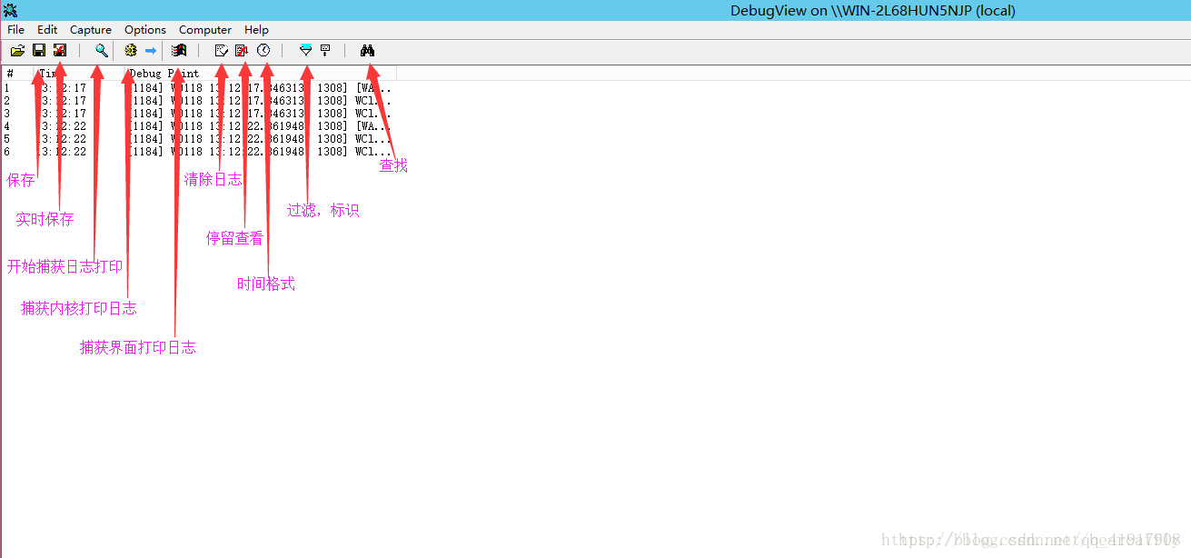Viewport: 1191px width, 558px height.
Task: Open the Options menu
Action: point(145,30)
